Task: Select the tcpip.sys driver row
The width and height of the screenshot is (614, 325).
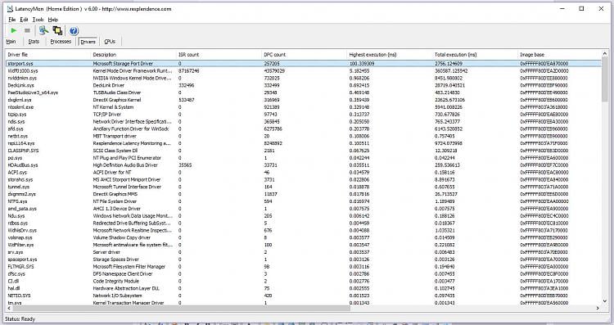Action: [304, 115]
